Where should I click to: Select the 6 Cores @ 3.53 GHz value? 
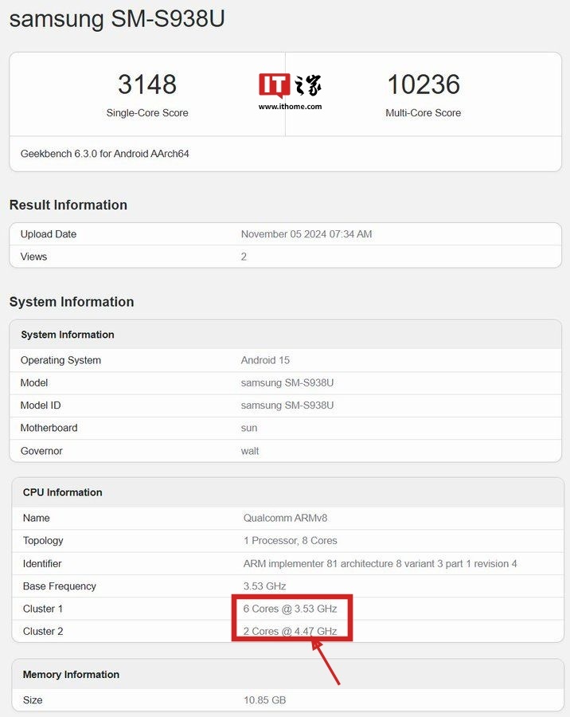[x=291, y=609]
